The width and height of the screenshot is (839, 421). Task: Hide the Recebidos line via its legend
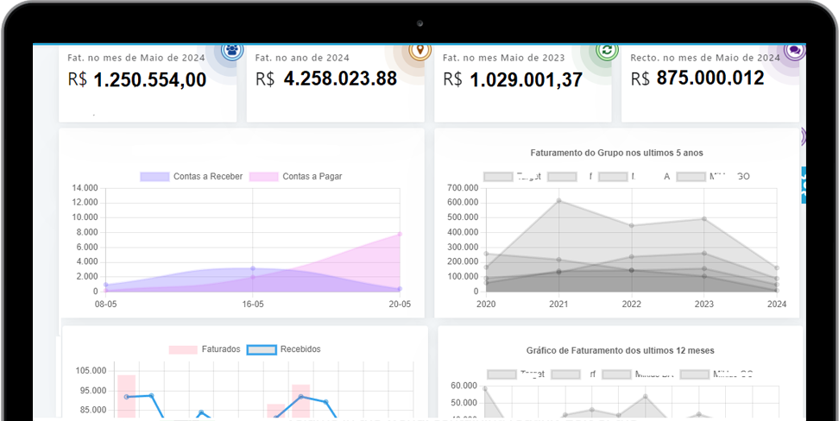coord(284,349)
